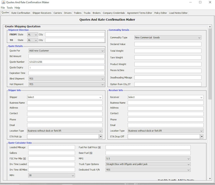The image size is (215, 185).
Task: Open the Load Notes Editor tab
Action: click(x=178, y=13)
